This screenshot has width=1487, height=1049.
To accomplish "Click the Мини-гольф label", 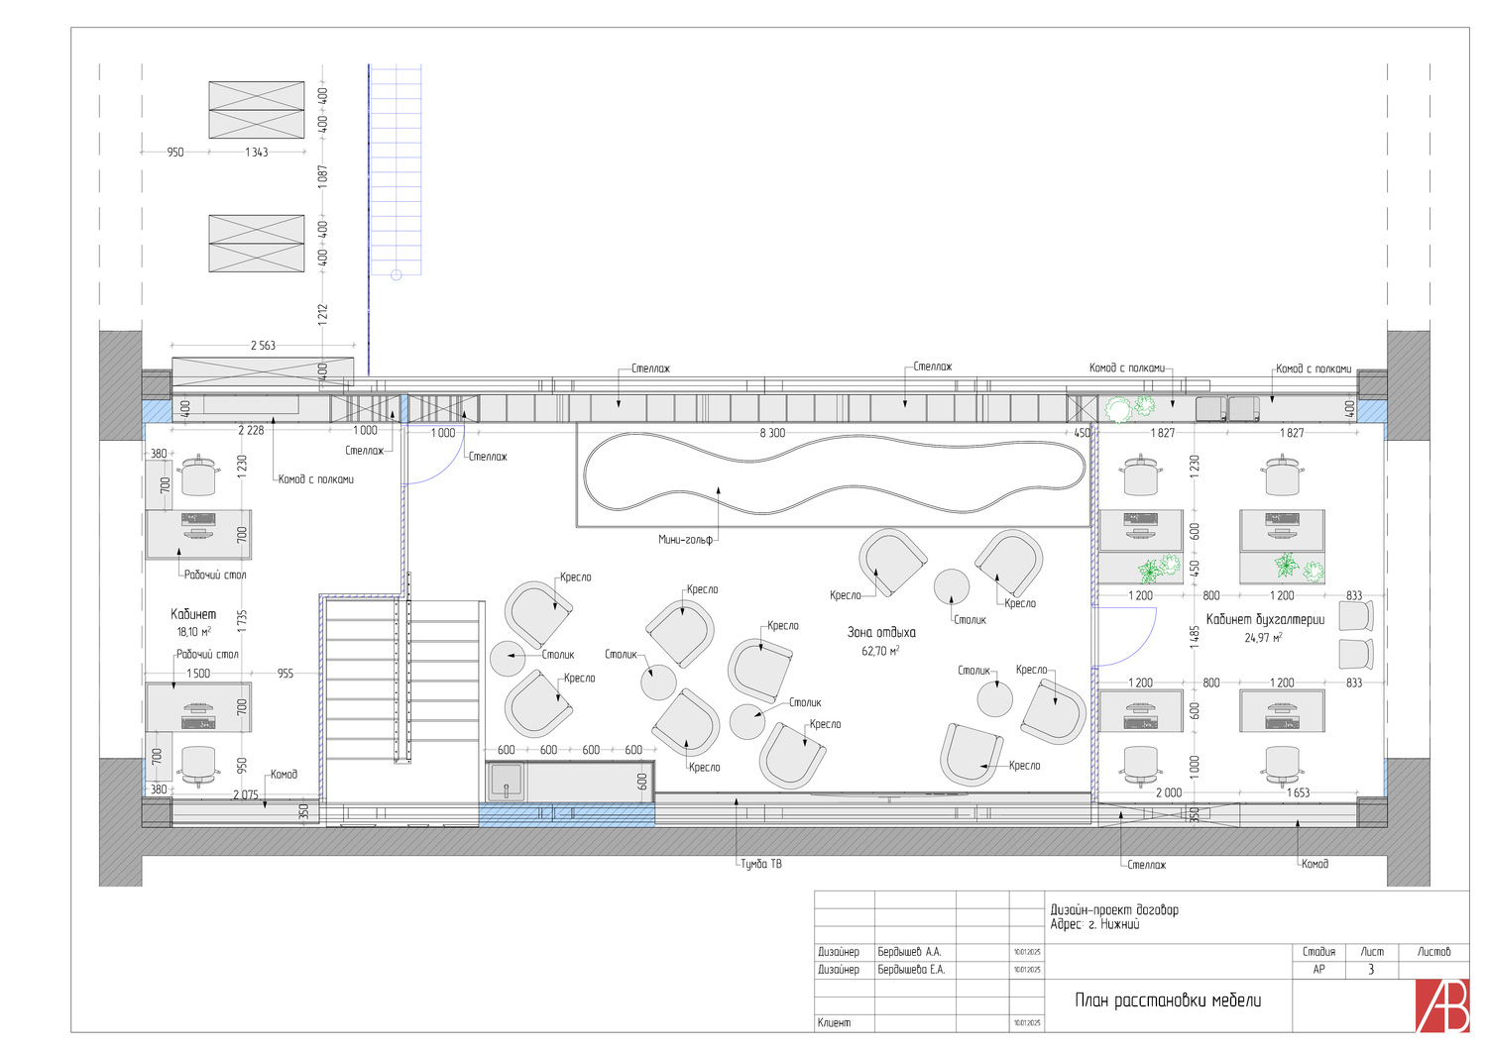I will click(x=685, y=540).
